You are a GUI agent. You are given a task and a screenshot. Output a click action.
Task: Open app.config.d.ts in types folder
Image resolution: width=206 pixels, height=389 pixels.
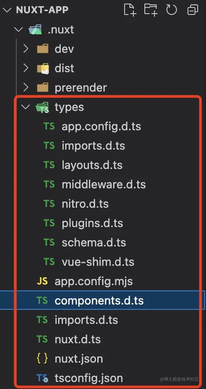tap(101, 126)
